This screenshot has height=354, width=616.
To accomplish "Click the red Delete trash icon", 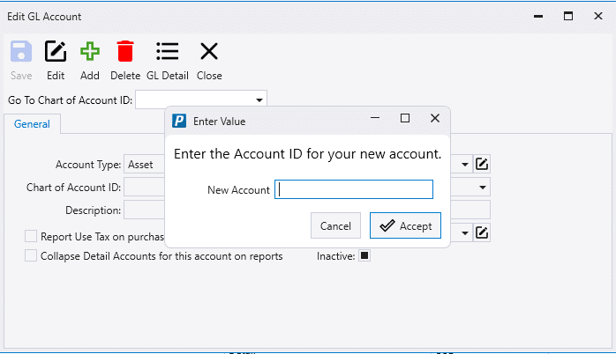I will click(x=125, y=51).
